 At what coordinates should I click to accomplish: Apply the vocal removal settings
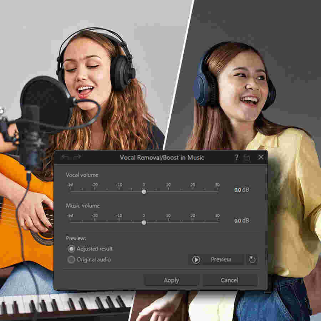pos(171,280)
